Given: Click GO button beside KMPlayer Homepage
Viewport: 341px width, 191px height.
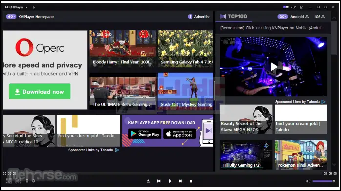Looking at the screenshot, I should pos(11,17).
